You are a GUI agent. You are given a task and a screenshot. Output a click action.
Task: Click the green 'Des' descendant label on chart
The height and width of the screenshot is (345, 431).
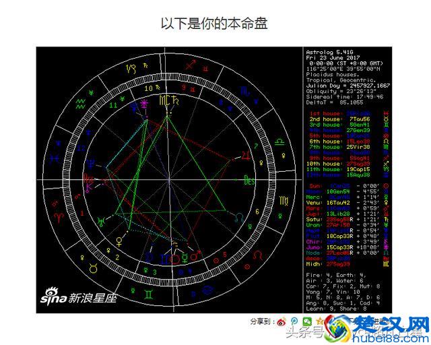[x=249, y=181]
